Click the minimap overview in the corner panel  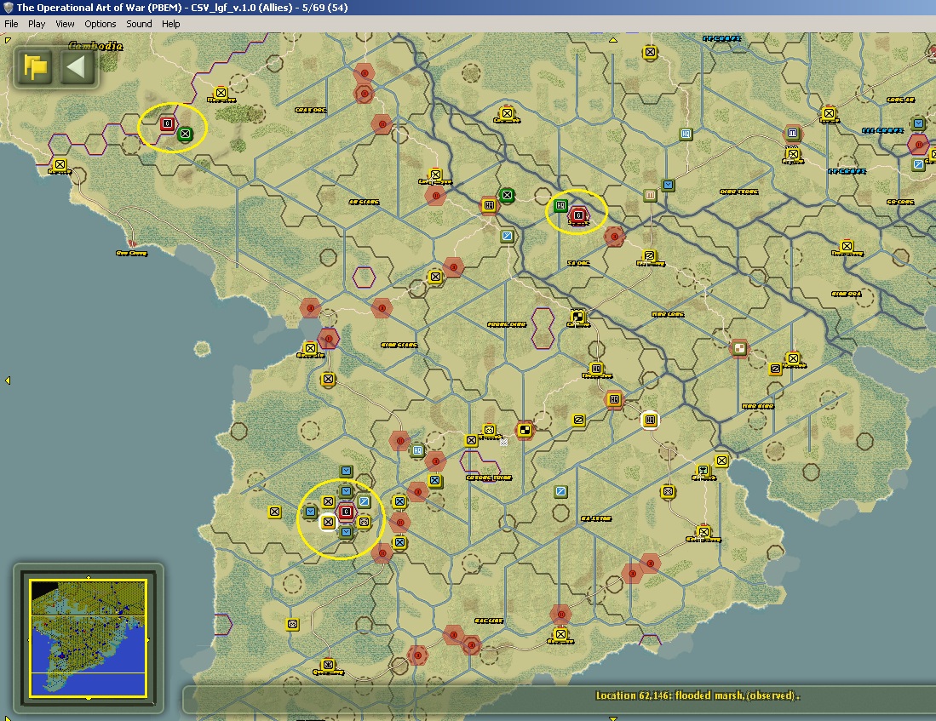coord(89,638)
